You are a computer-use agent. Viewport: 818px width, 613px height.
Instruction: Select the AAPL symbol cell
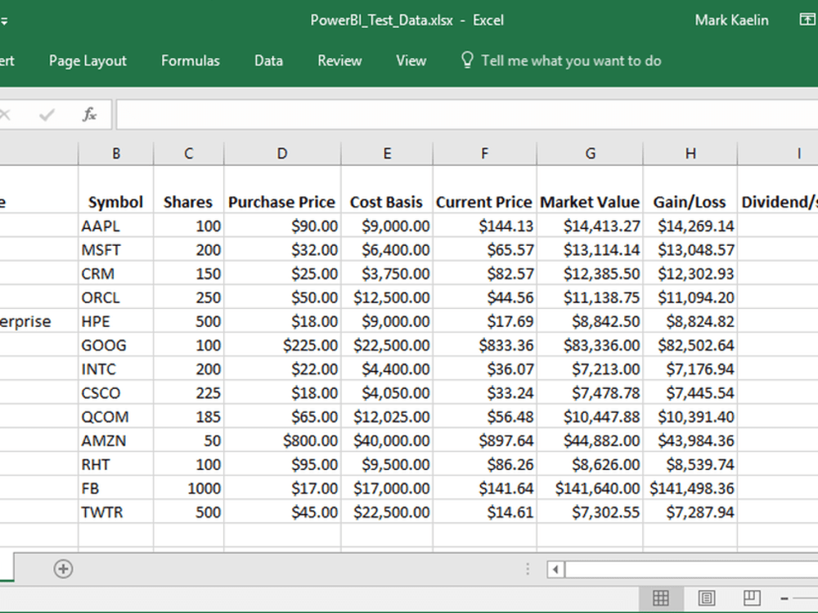116,226
